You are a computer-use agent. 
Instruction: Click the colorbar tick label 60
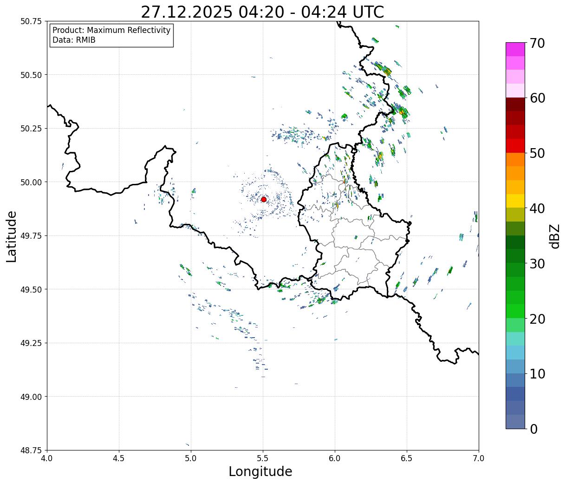click(537, 98)
